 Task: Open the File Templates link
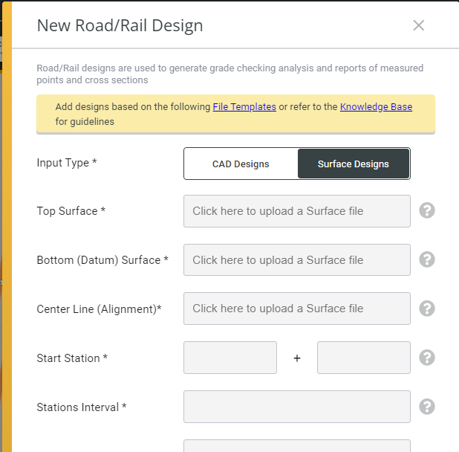[244, 107]
